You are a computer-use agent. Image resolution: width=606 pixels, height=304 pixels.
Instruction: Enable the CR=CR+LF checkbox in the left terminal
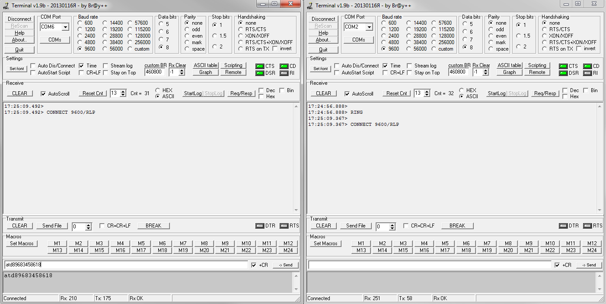[102, 226]
